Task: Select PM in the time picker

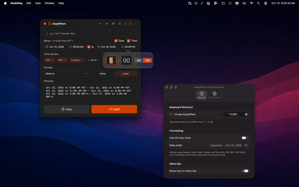Action: (x=148, y=60)
